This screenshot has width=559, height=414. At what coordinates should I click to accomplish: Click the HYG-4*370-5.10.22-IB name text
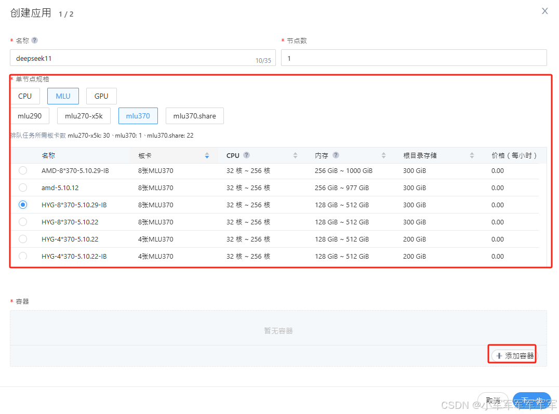click(x=74, y=257)
